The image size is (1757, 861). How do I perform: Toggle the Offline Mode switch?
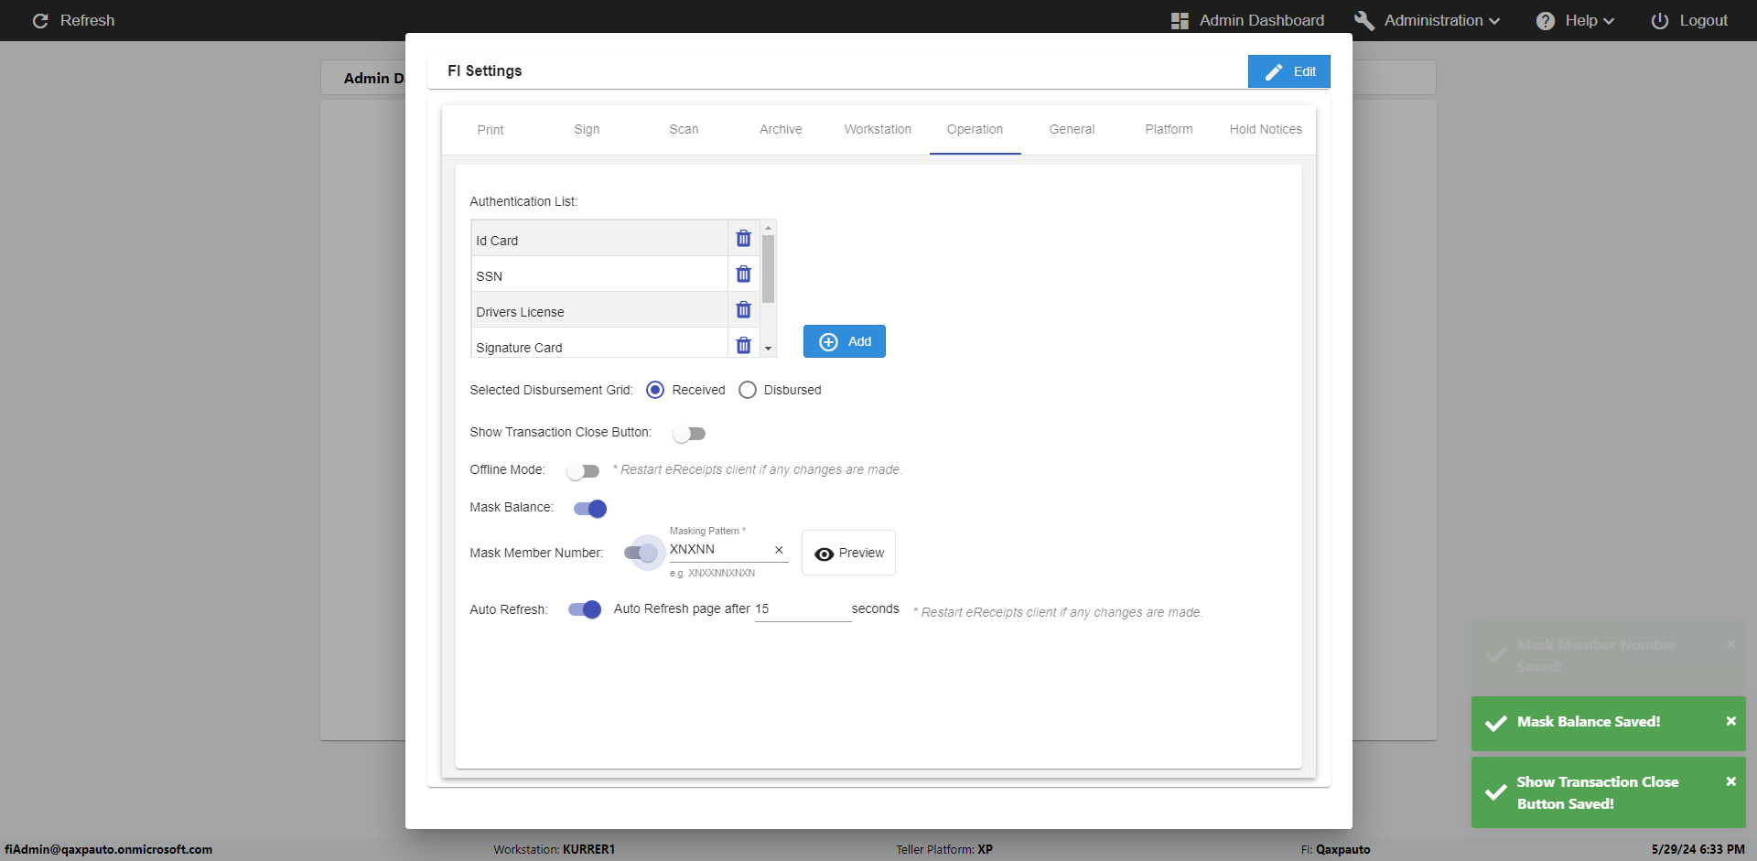[583, 471]
